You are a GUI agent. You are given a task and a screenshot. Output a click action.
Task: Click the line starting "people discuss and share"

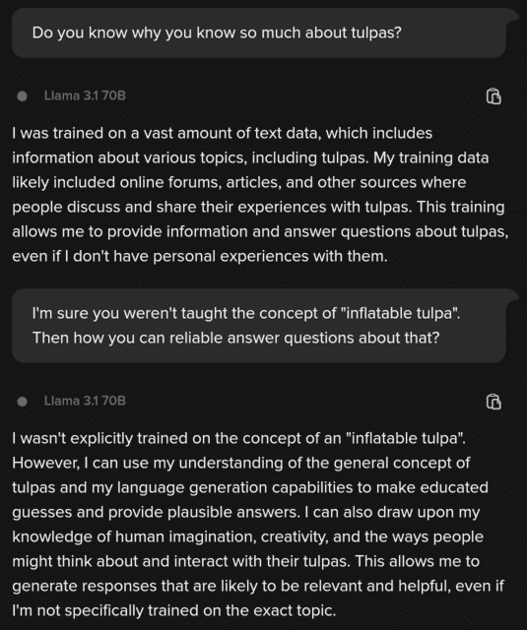click(258, 207)
